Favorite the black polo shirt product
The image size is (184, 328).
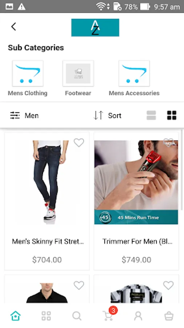point(79,285)
